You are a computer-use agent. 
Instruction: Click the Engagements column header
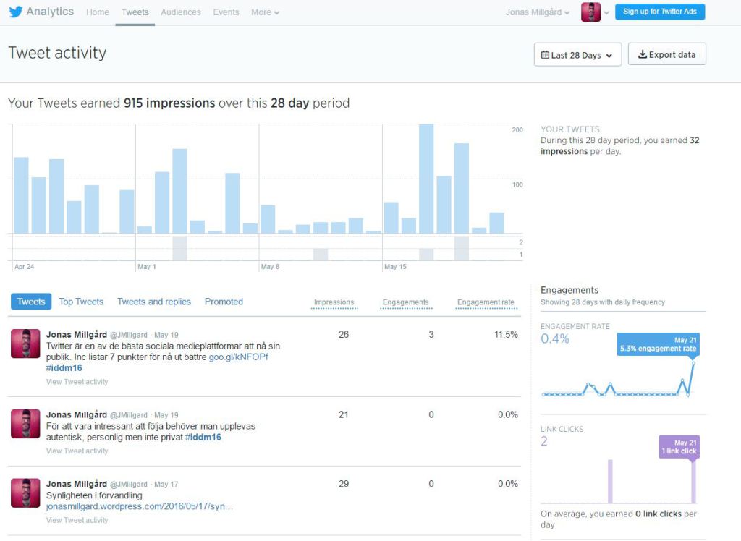coord(406,302)
